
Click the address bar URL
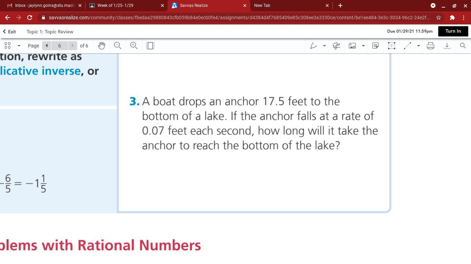click(239, 18)
